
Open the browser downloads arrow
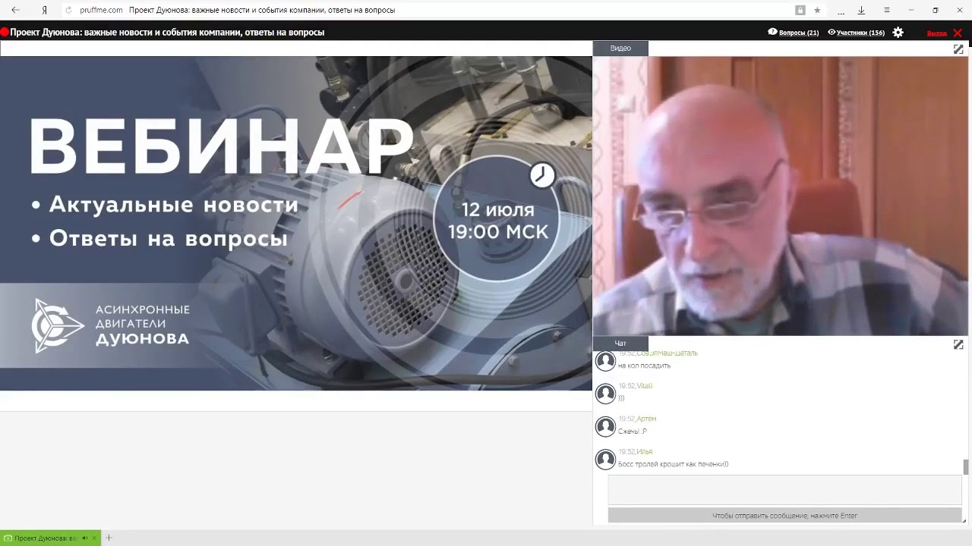pos(861,10)
